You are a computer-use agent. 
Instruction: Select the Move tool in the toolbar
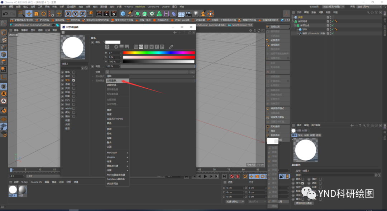point(29,14)
